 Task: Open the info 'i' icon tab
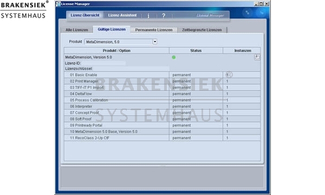(x=148, y=16)
